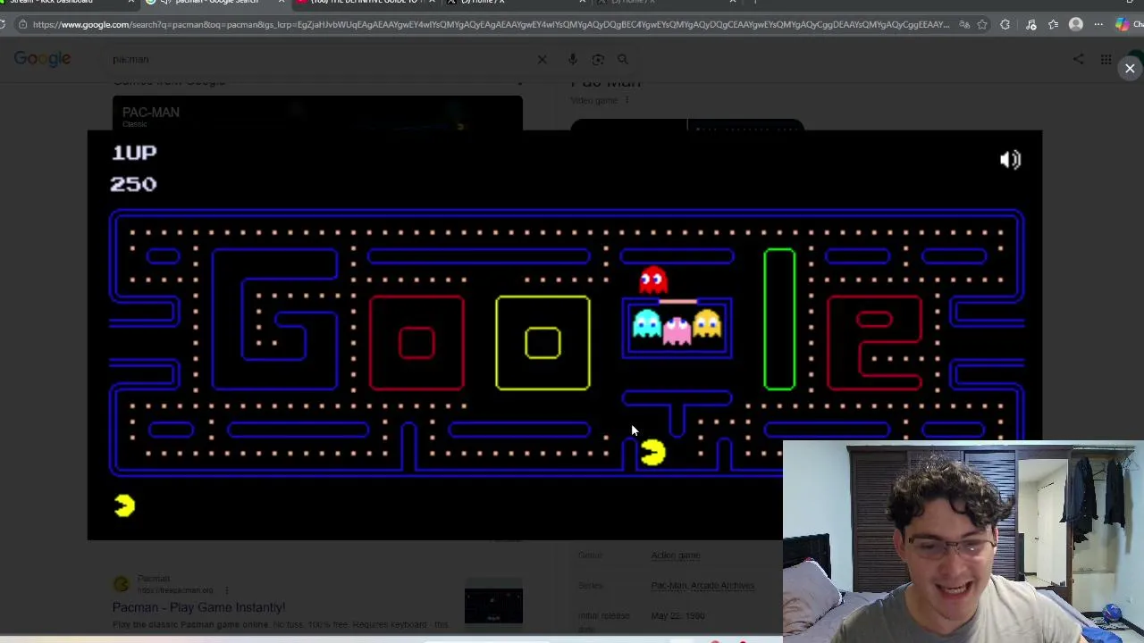The width and height of the screenshot is (1144, 643).
Task: Open more options for the Pacman result
Action: pos(227,590)
